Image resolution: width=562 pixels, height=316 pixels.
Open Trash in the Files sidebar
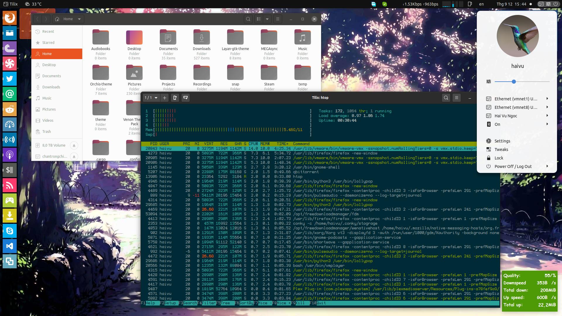tap(57, 132)
